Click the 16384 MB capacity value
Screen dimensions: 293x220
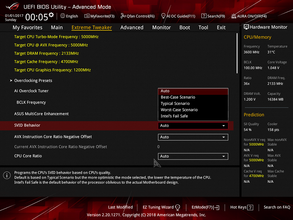coord(275,99)
